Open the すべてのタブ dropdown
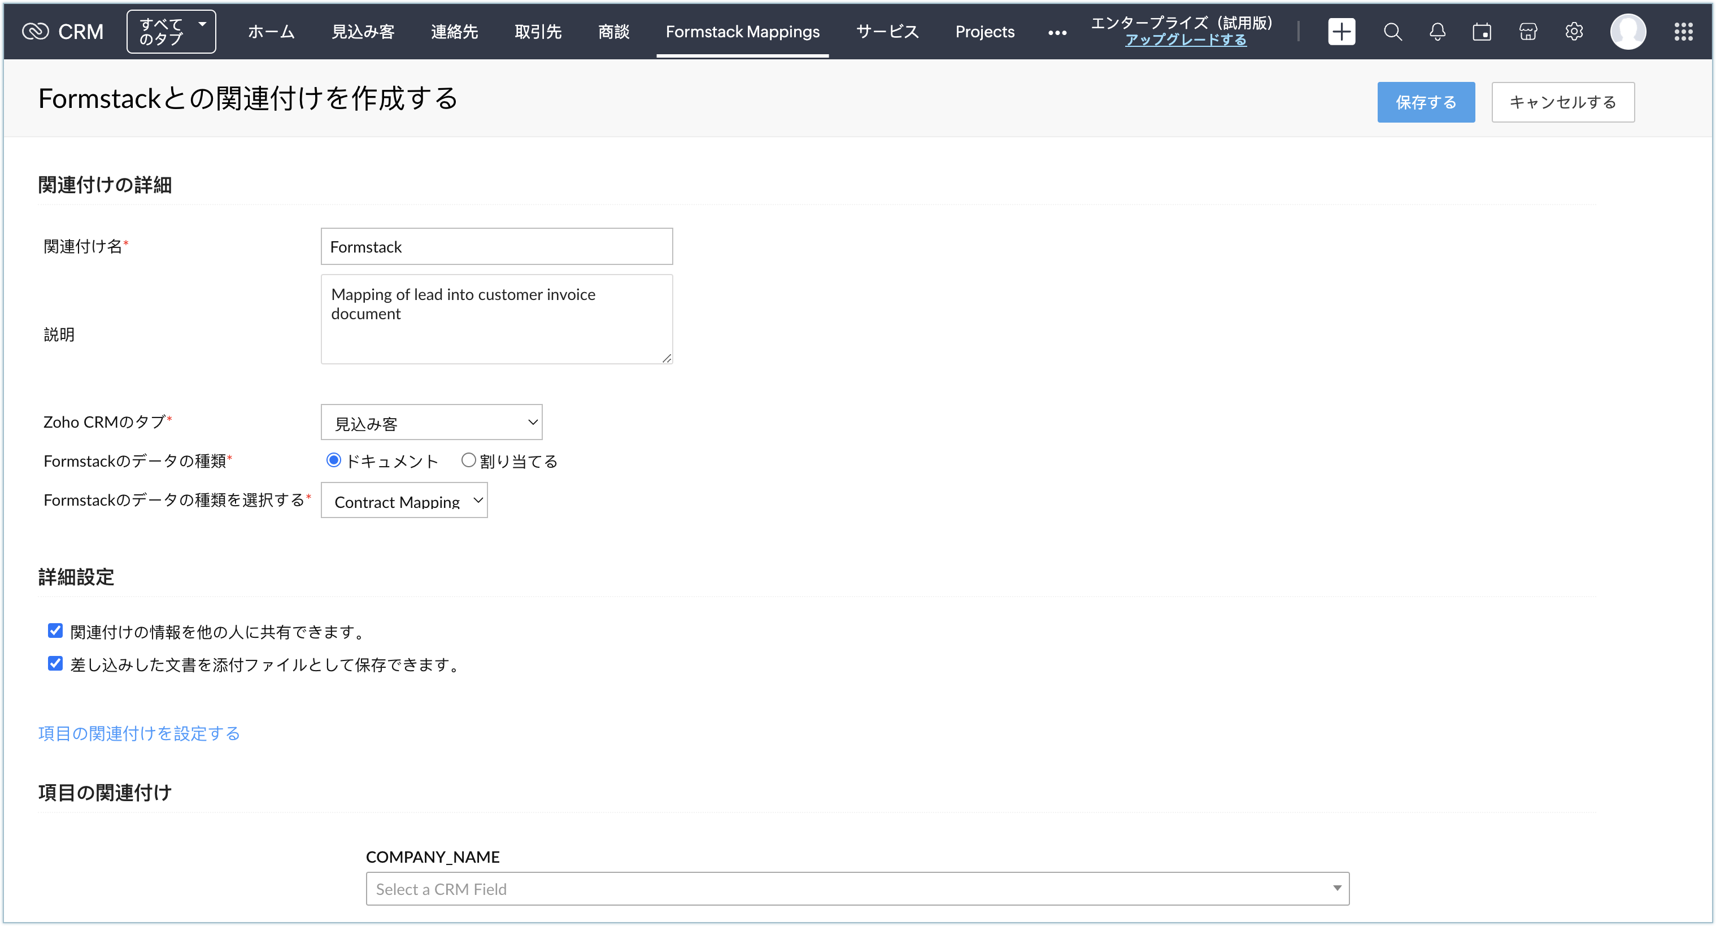This screenshot has height=926, width=1716. 171,31
